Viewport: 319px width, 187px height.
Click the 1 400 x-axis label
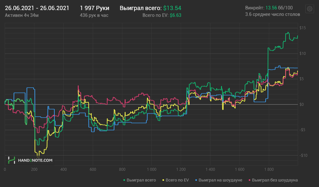210,170
